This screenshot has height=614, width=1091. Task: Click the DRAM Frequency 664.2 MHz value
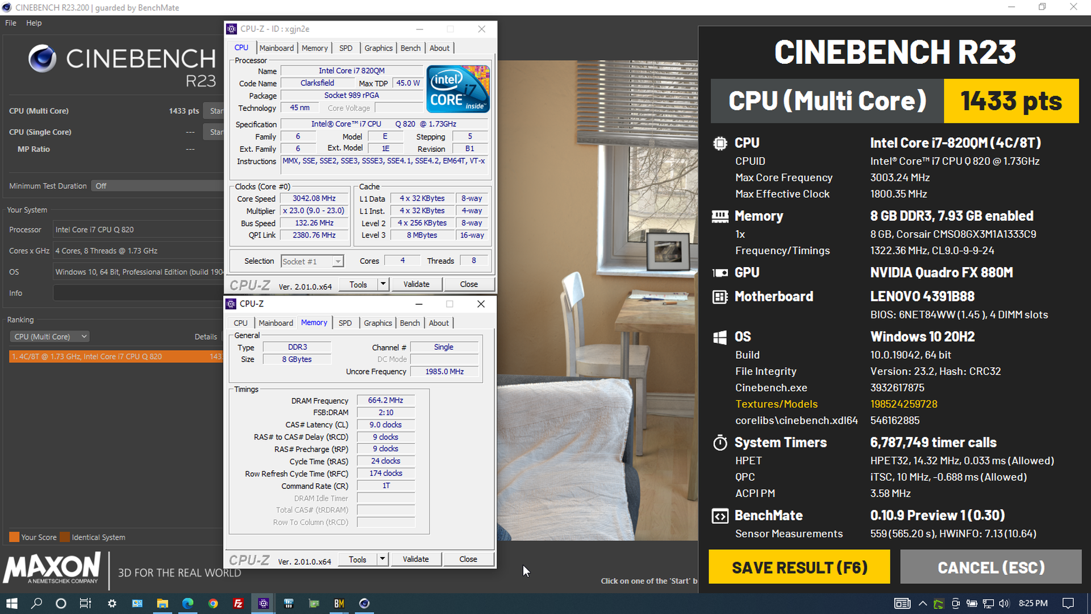pos(386,400)
